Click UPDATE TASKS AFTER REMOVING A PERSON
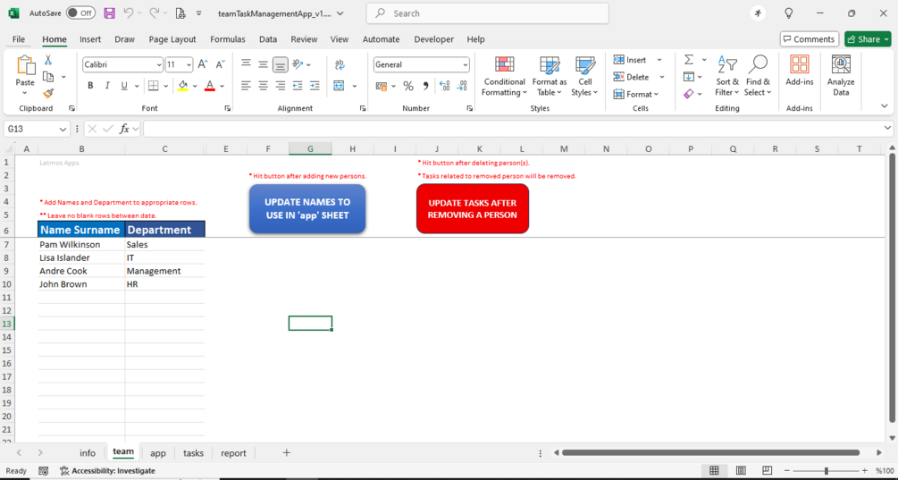 click(x=473, y=208)
